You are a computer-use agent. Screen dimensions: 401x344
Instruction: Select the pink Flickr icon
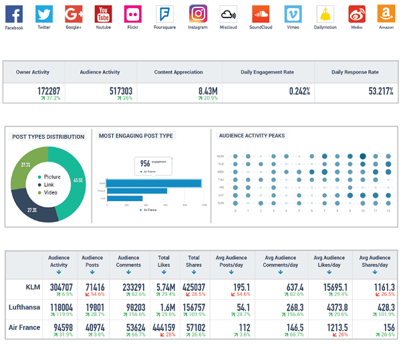point(133,14)
